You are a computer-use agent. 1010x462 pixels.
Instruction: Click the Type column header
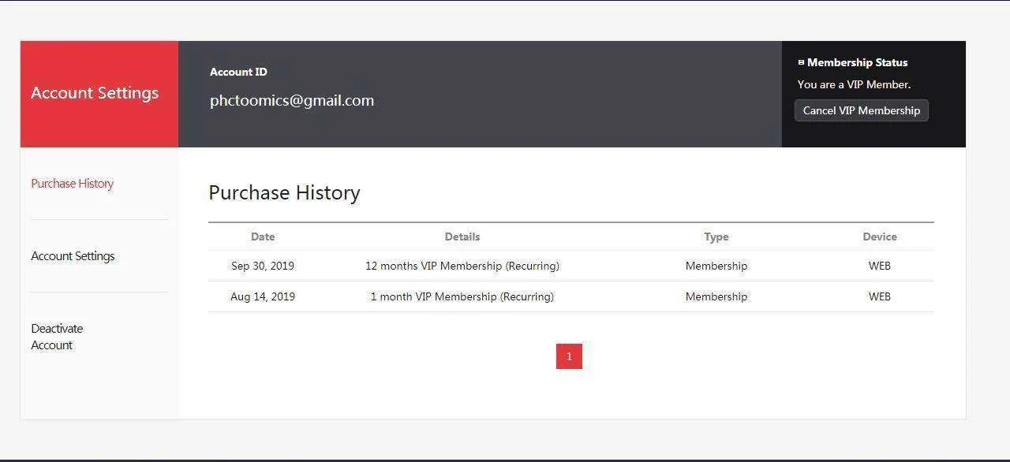click(716, 237)
